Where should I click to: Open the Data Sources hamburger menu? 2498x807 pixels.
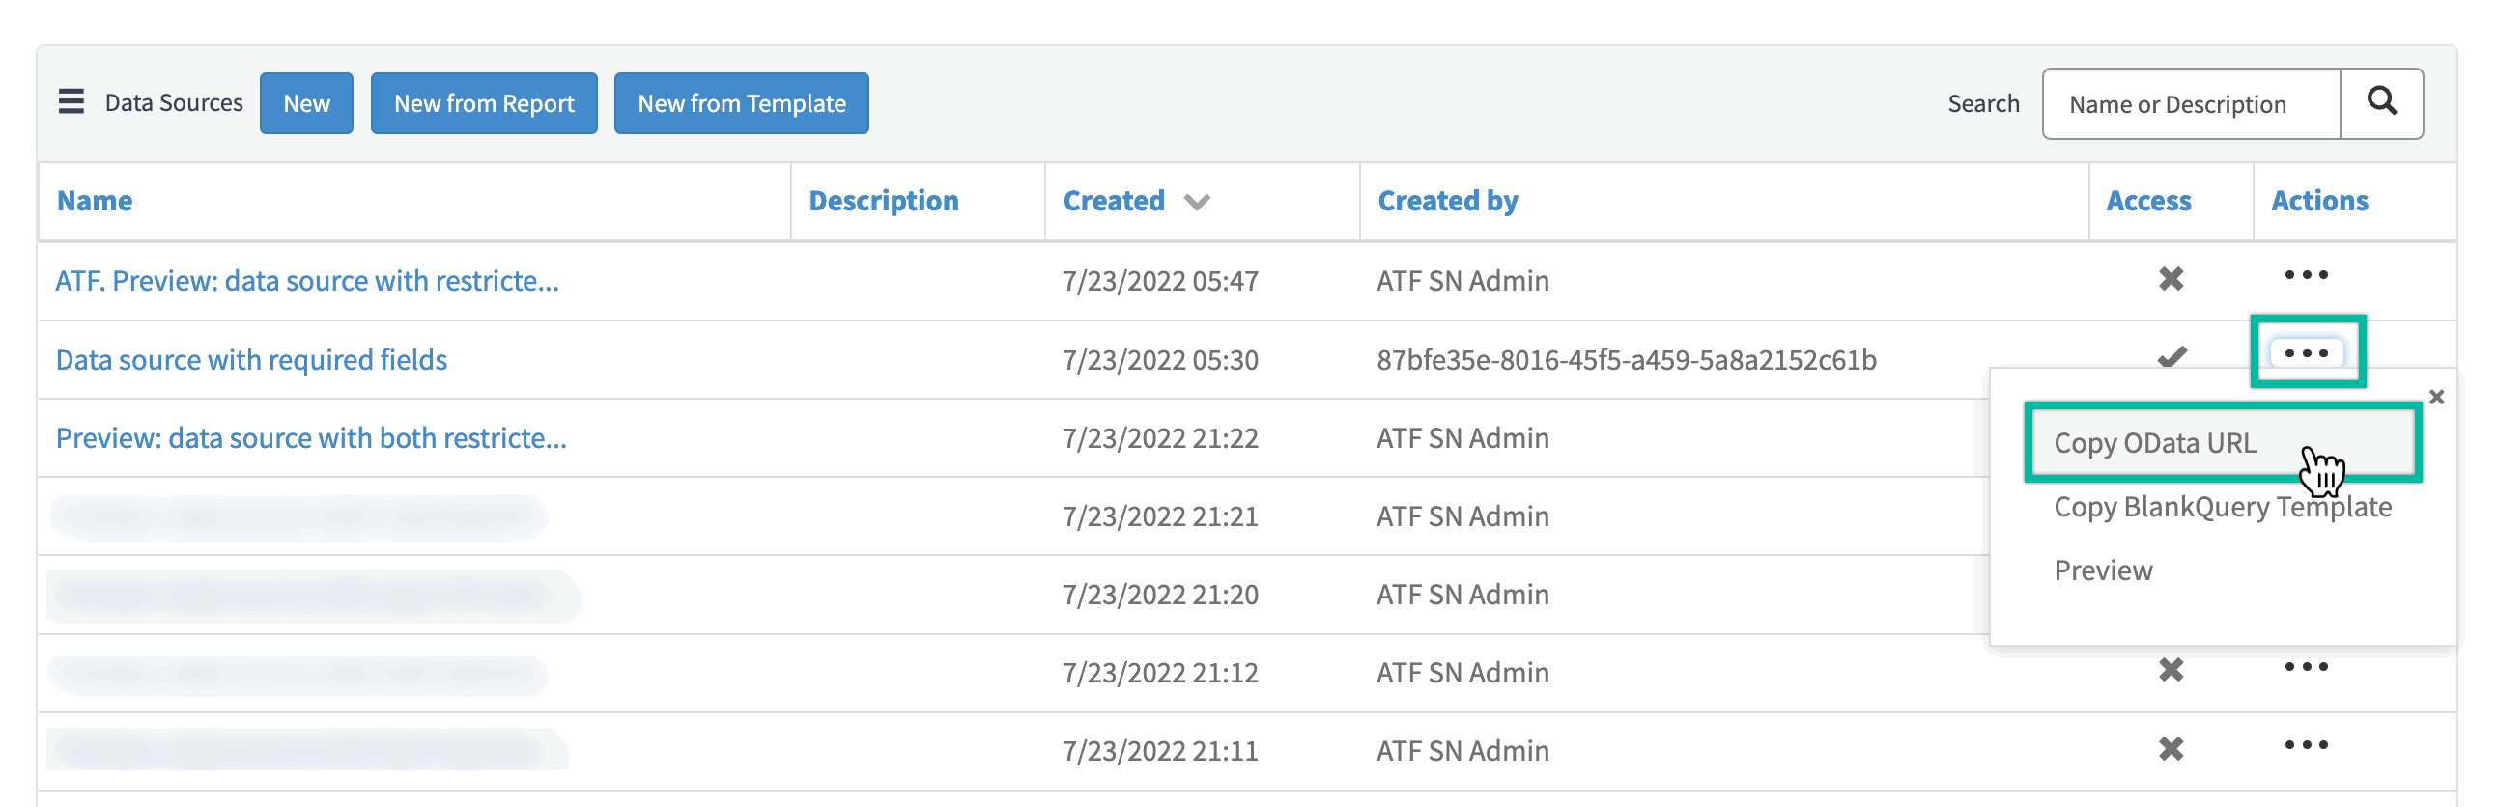tap(71, 101)
